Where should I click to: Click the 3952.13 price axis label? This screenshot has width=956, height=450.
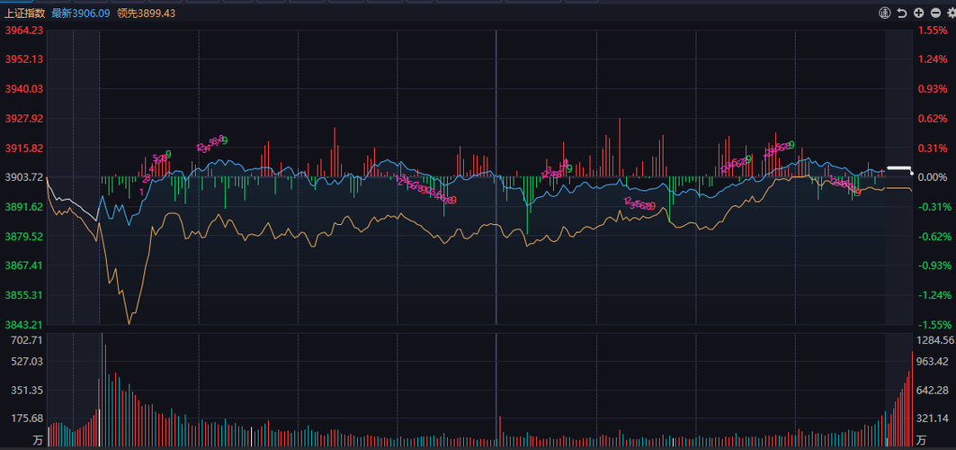click(24, 59)
